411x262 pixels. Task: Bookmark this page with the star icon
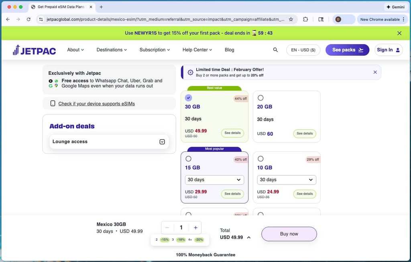(291, 19)
